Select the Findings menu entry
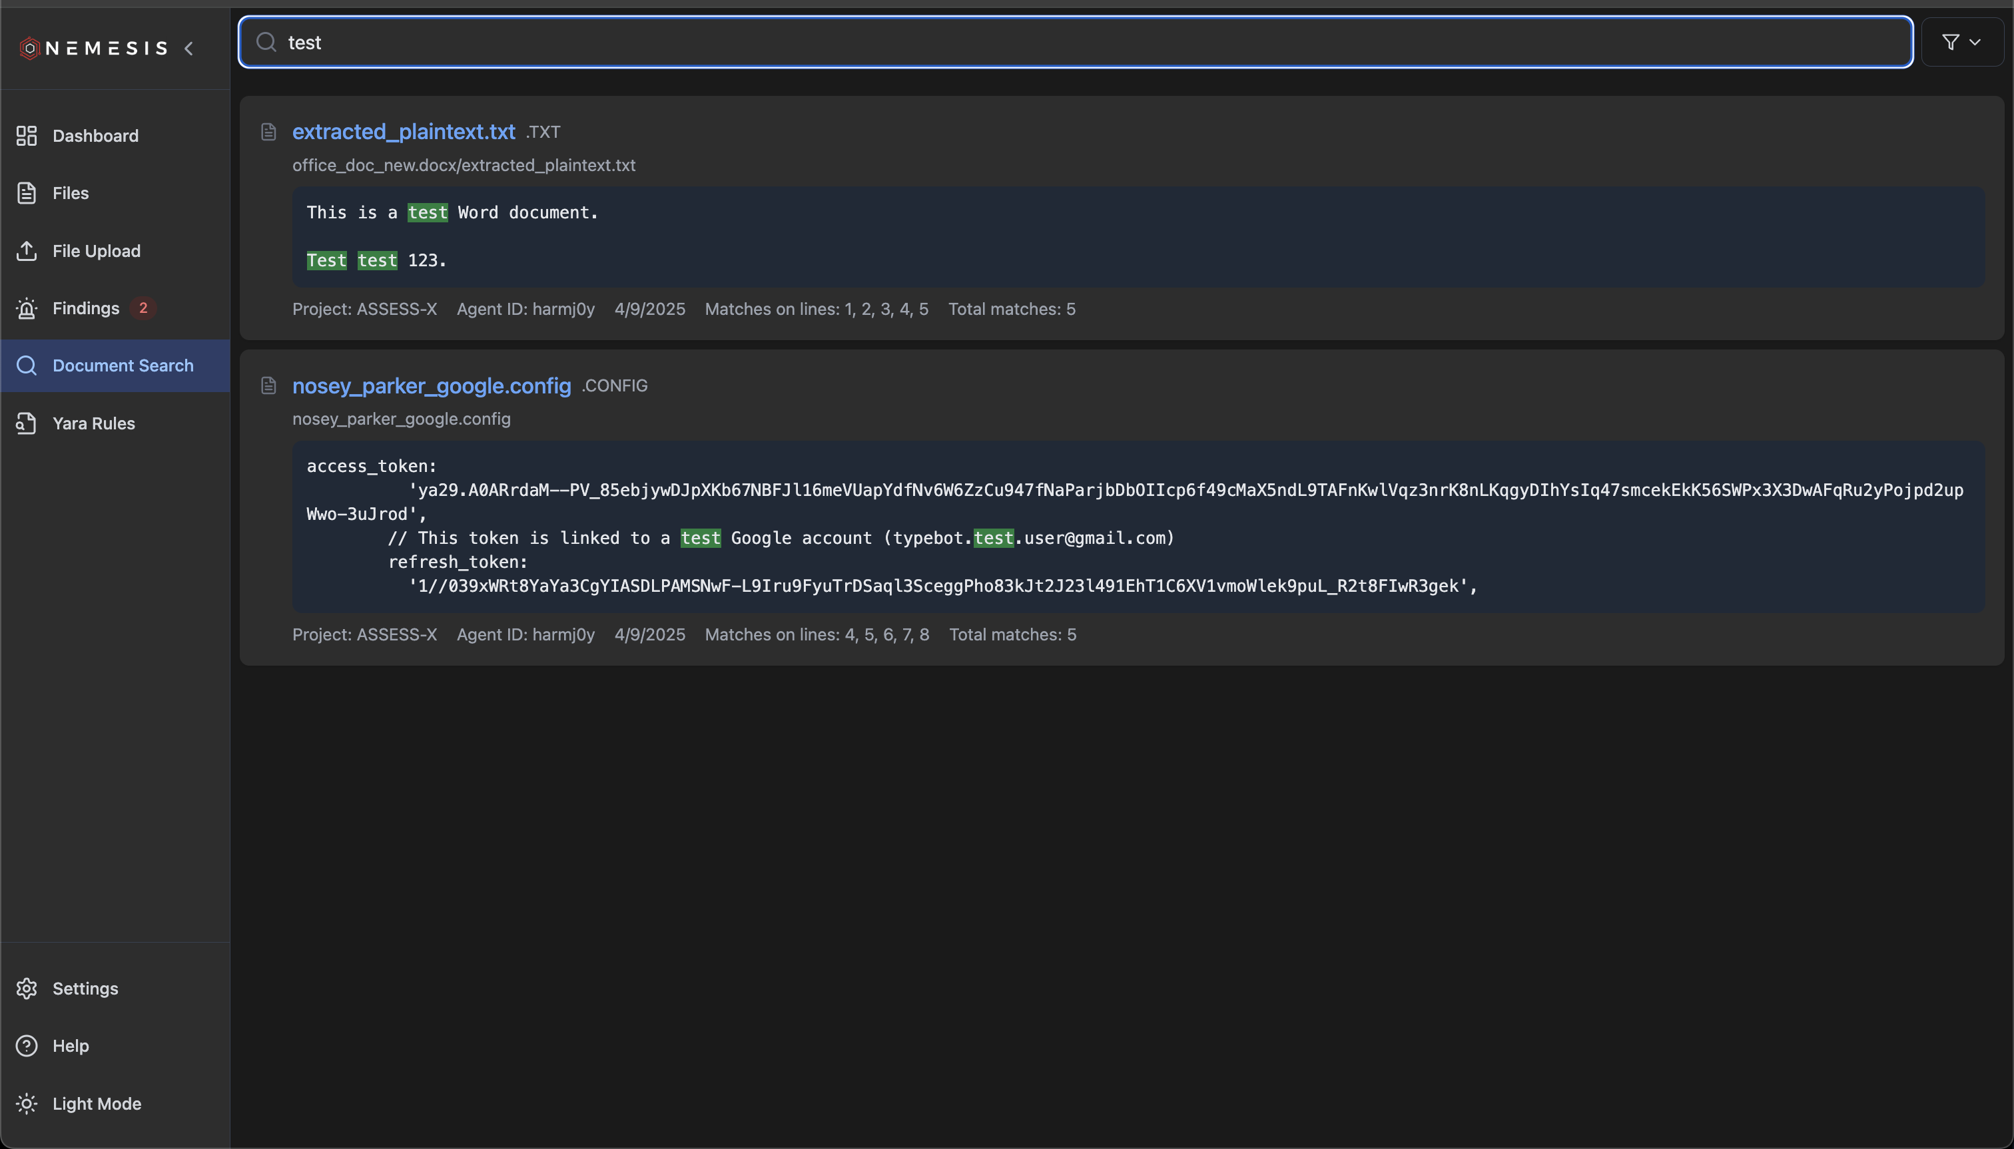 point(86,308)
